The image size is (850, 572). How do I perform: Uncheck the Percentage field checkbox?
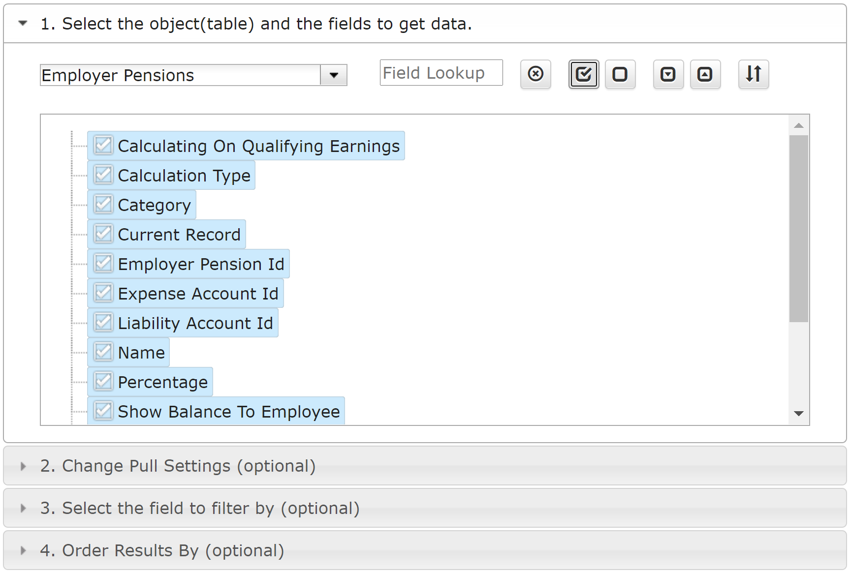(x=103, y=382)
